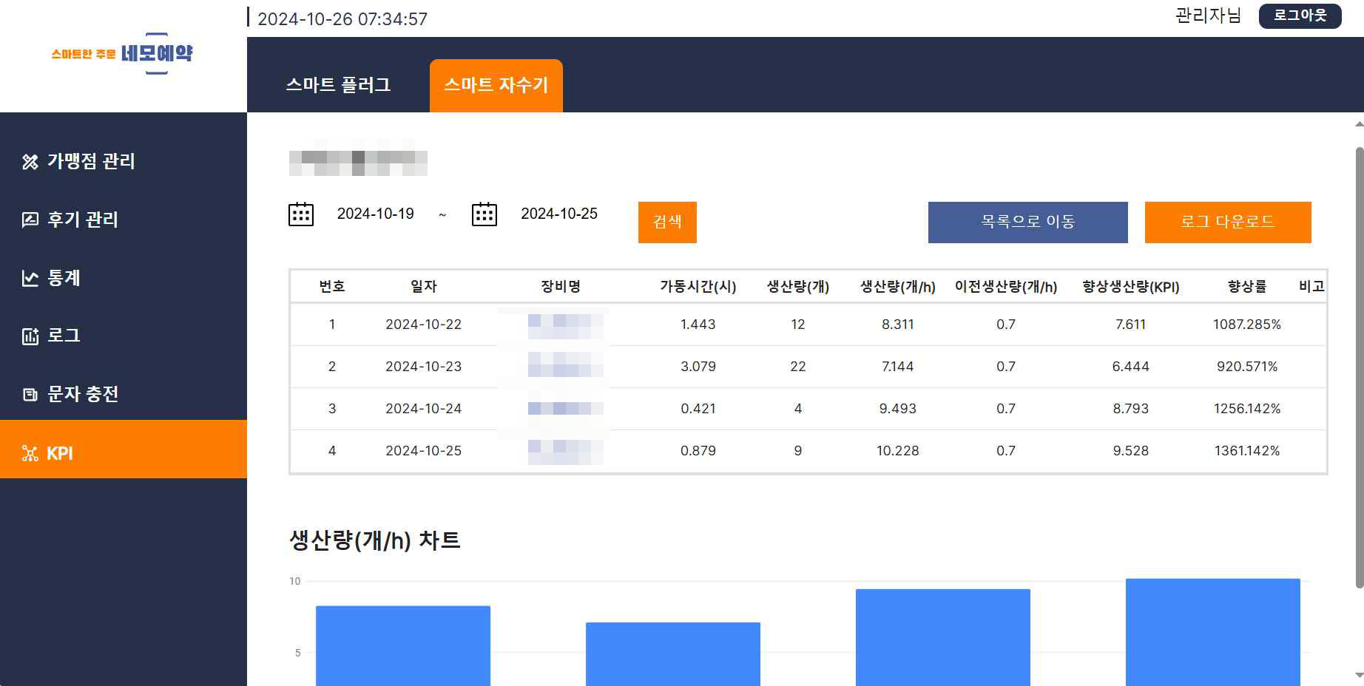Click the 관리자님 user label
The height and width of the screenshot is (686, 1364).
tap(1208, 16)
